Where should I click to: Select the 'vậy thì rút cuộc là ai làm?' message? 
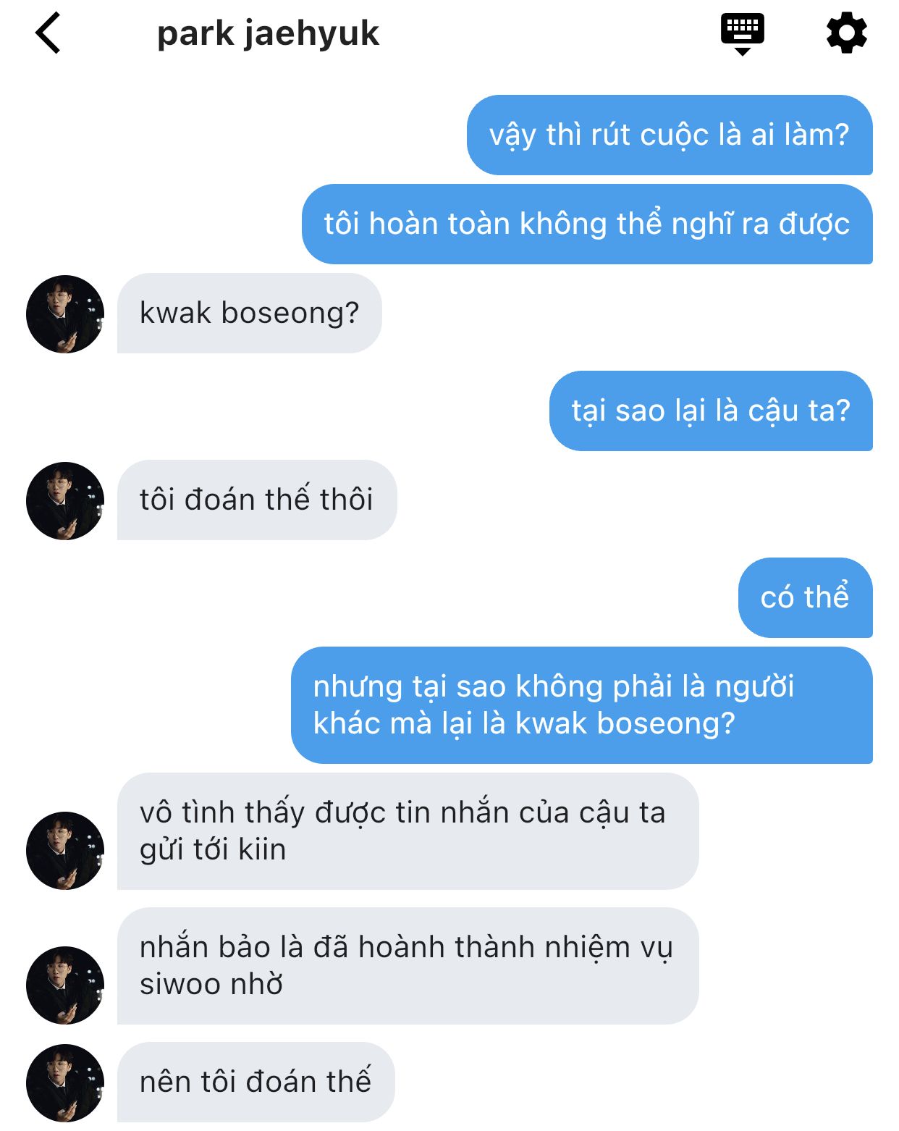pos(670,135)
